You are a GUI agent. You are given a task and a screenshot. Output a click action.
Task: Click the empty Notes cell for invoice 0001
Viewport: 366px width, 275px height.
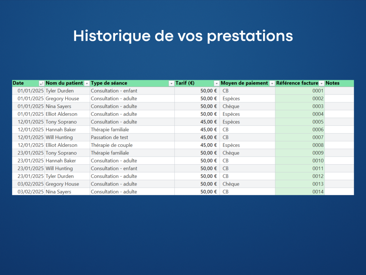(339, 91)
